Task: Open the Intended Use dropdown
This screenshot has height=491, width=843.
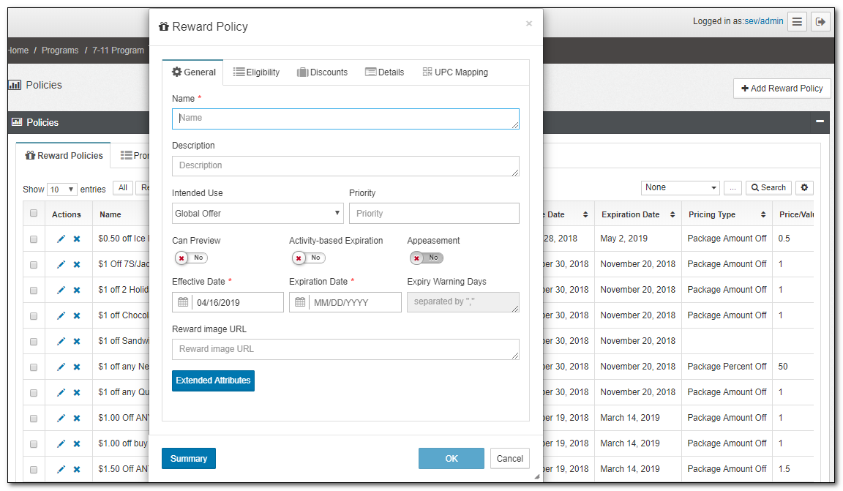Action: point(258,214)
